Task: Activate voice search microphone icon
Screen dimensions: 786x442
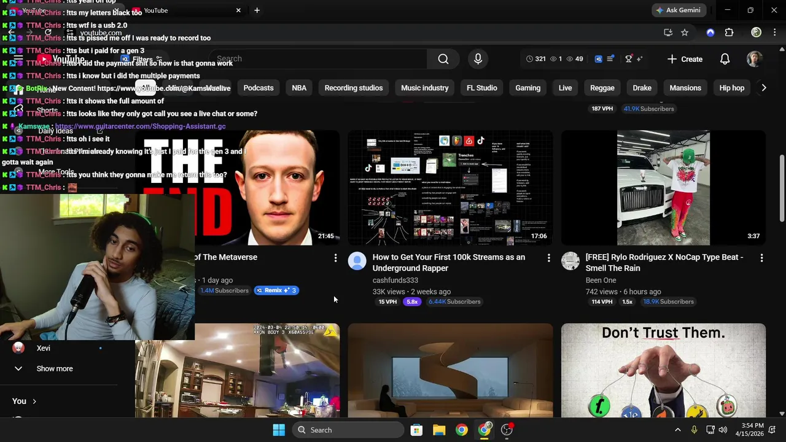Action: pos(478,59)
